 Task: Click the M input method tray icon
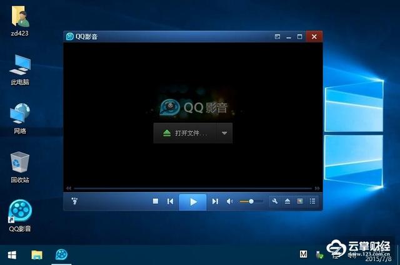click(x=303, y=254)
